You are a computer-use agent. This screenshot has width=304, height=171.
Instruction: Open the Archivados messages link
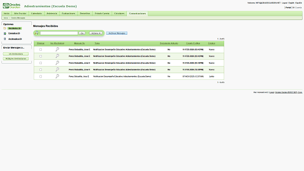pyautogui.click(x=15, y=39)
